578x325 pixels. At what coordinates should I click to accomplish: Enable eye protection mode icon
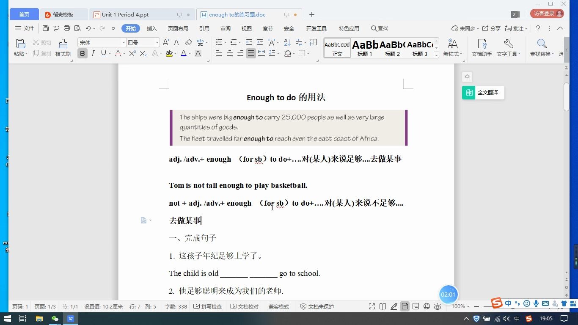(438, 306)
